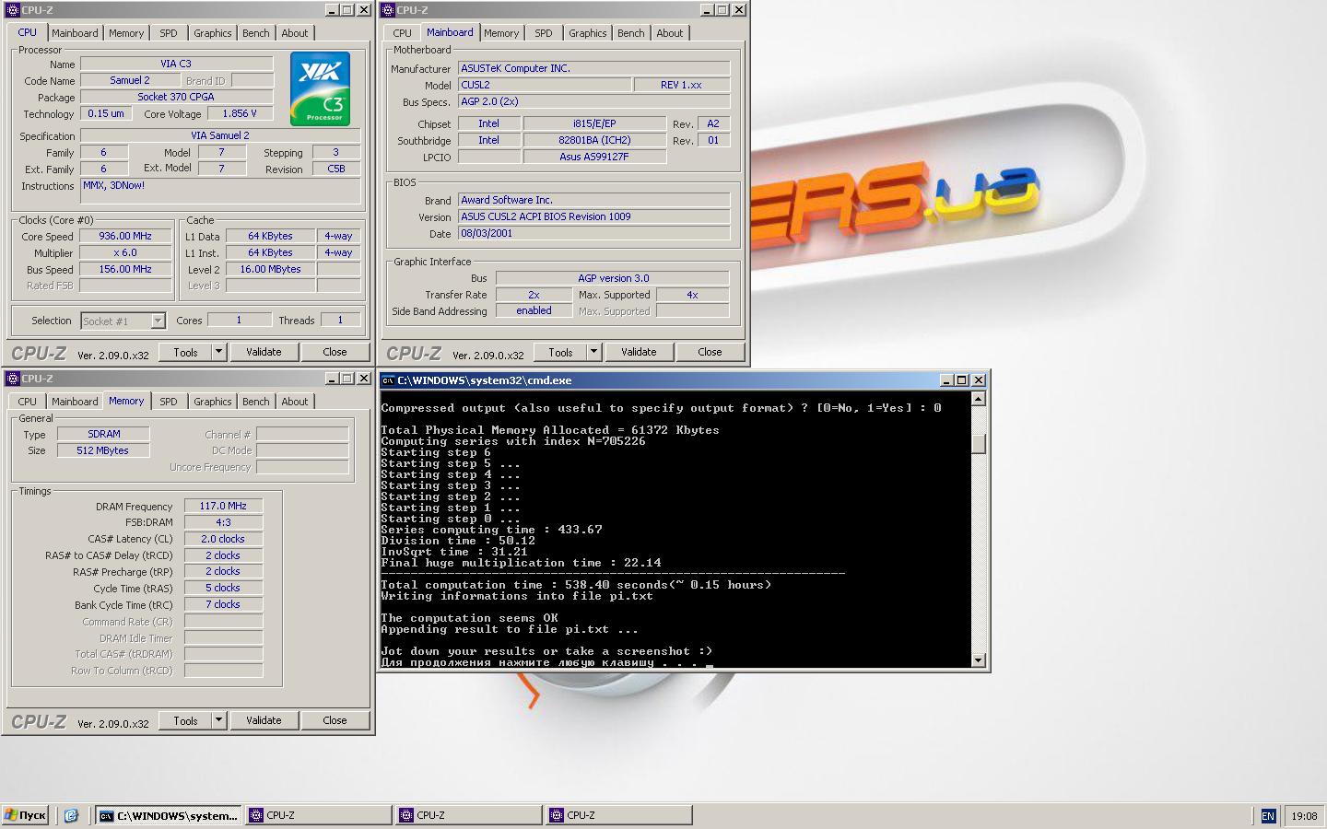Click Validate in the Mainboard window

click(x=639, y=352)
